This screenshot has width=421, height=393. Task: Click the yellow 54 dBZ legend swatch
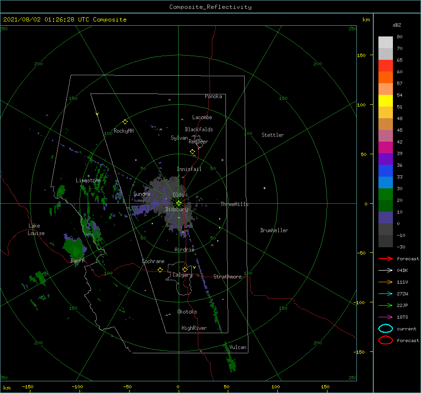pos(385,100)
